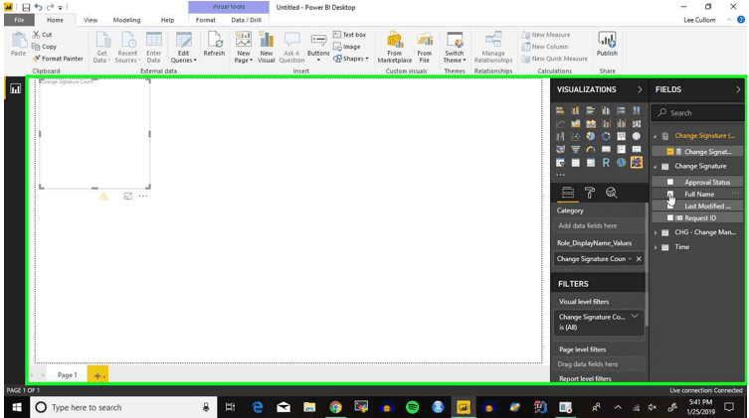
Task: Select the donut chart visualization
Action: pos(606,136)
